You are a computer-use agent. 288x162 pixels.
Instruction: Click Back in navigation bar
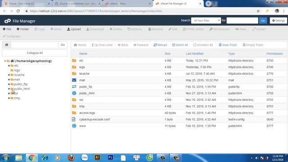click(123, 45)
